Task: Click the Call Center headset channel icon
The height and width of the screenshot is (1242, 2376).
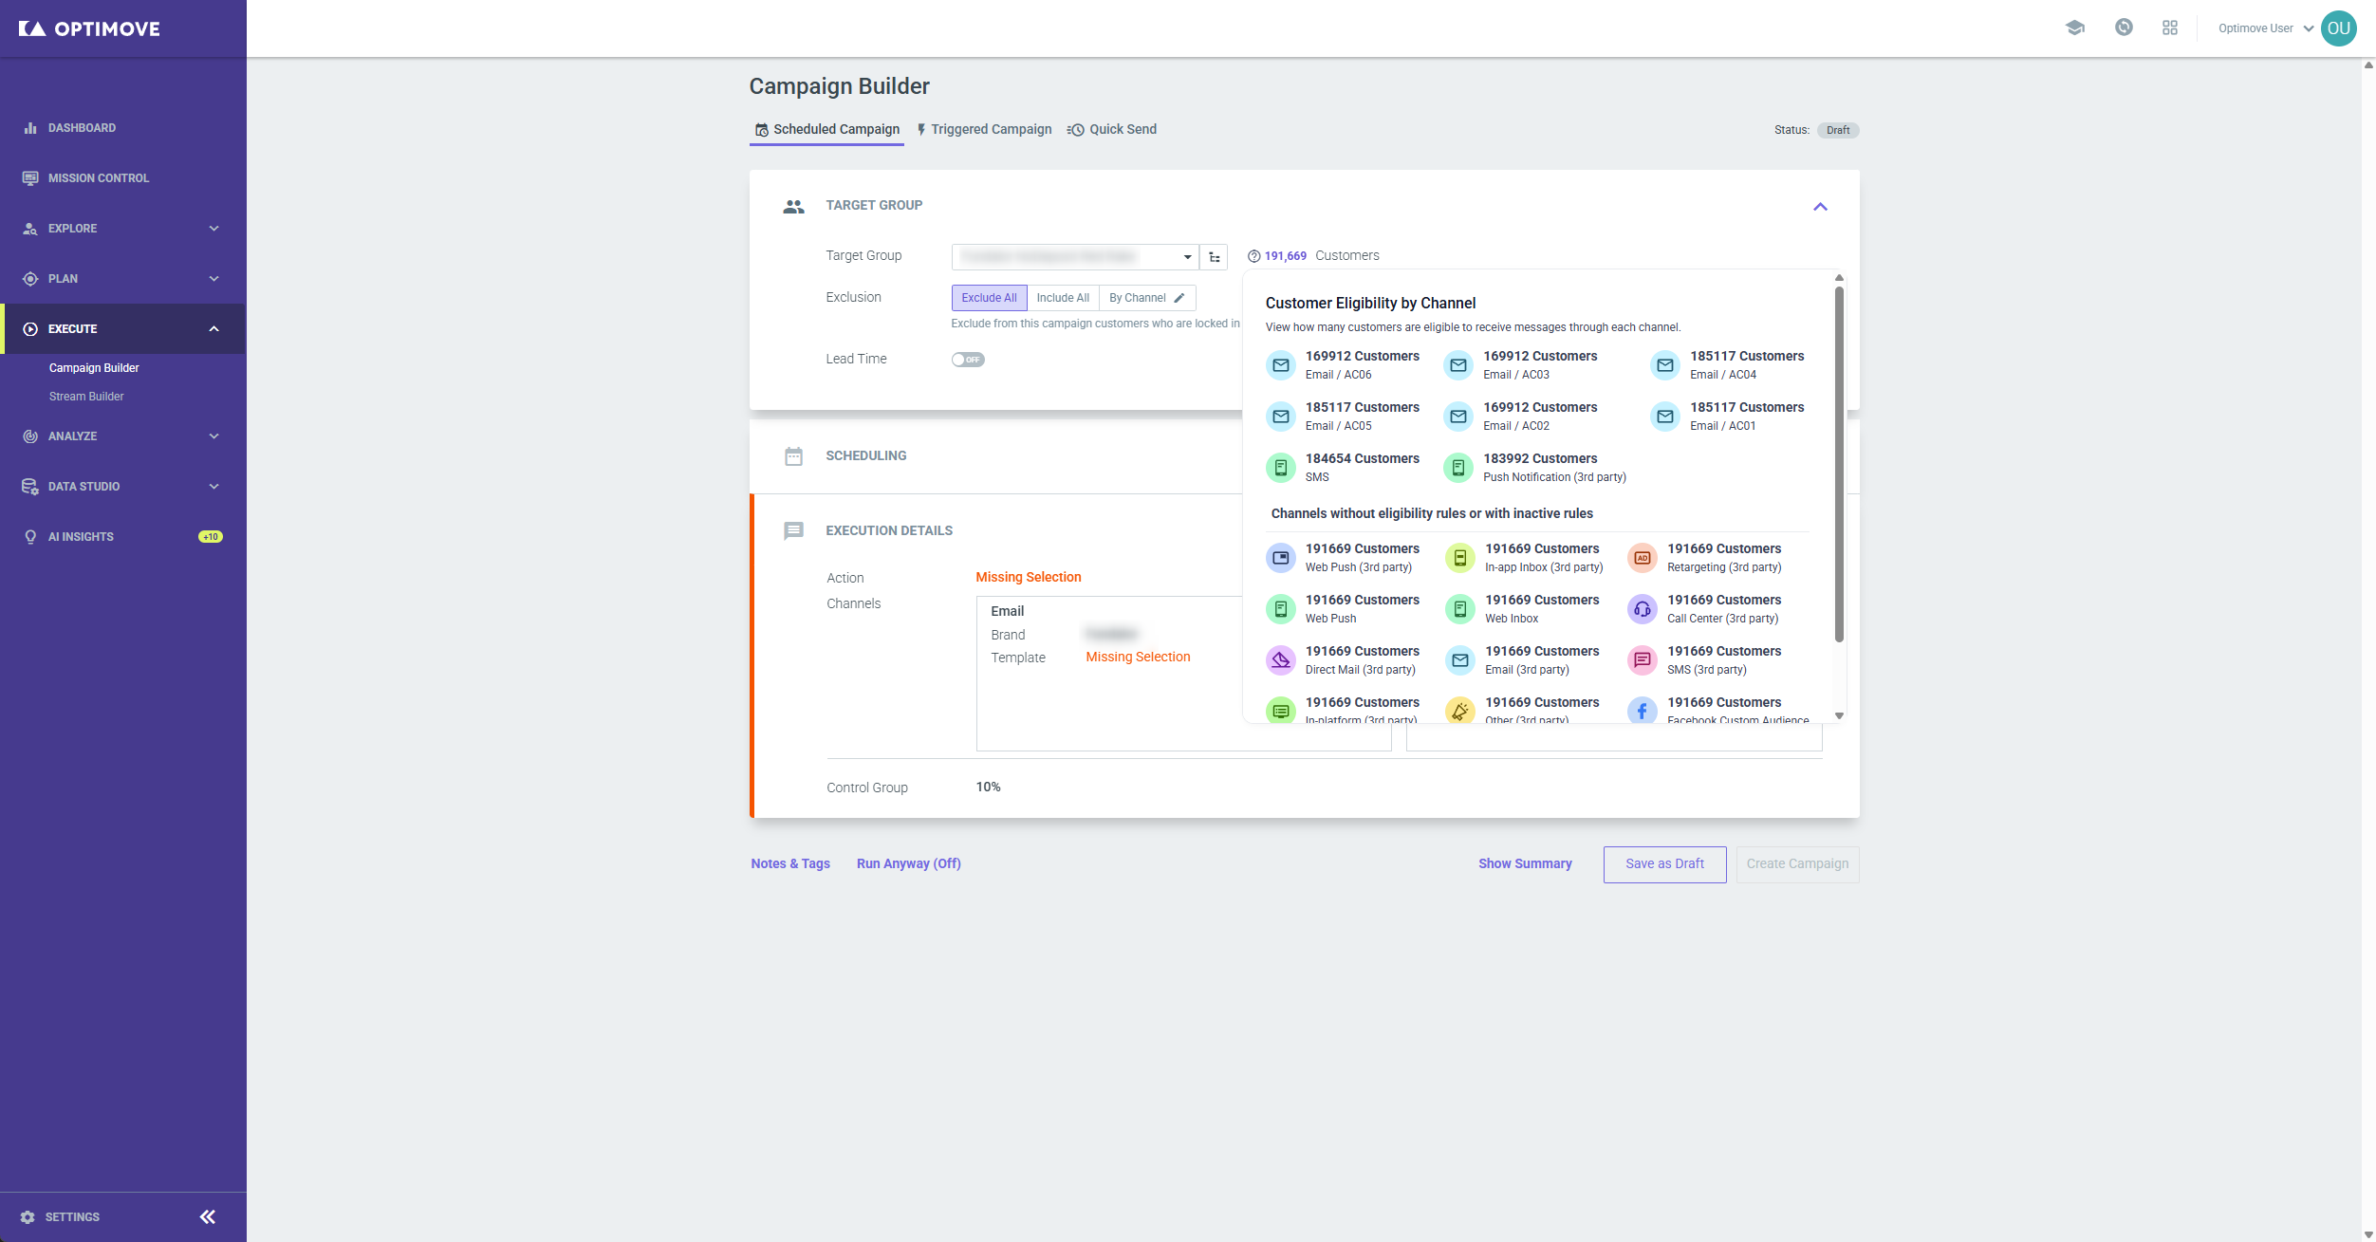Action: pyautogui.click(x=1642, y=609)
